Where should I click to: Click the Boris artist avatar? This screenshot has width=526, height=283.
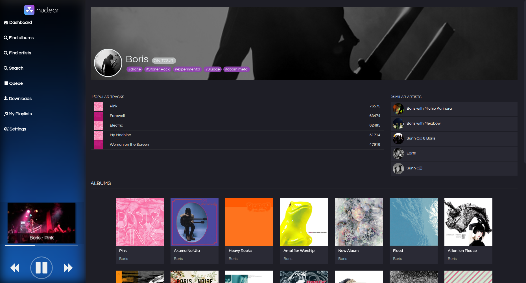pos(108,63)
